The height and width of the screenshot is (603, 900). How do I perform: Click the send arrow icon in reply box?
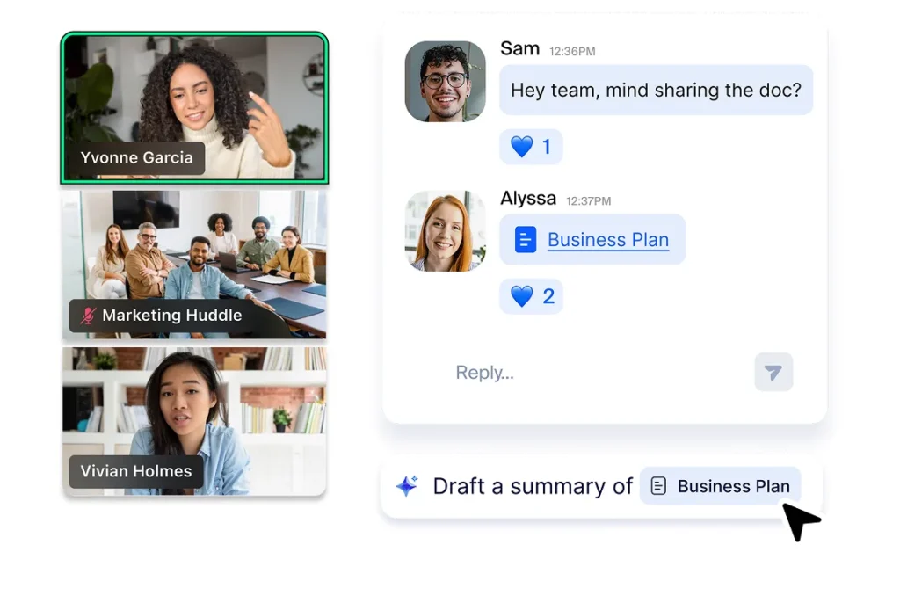(773, 373)
